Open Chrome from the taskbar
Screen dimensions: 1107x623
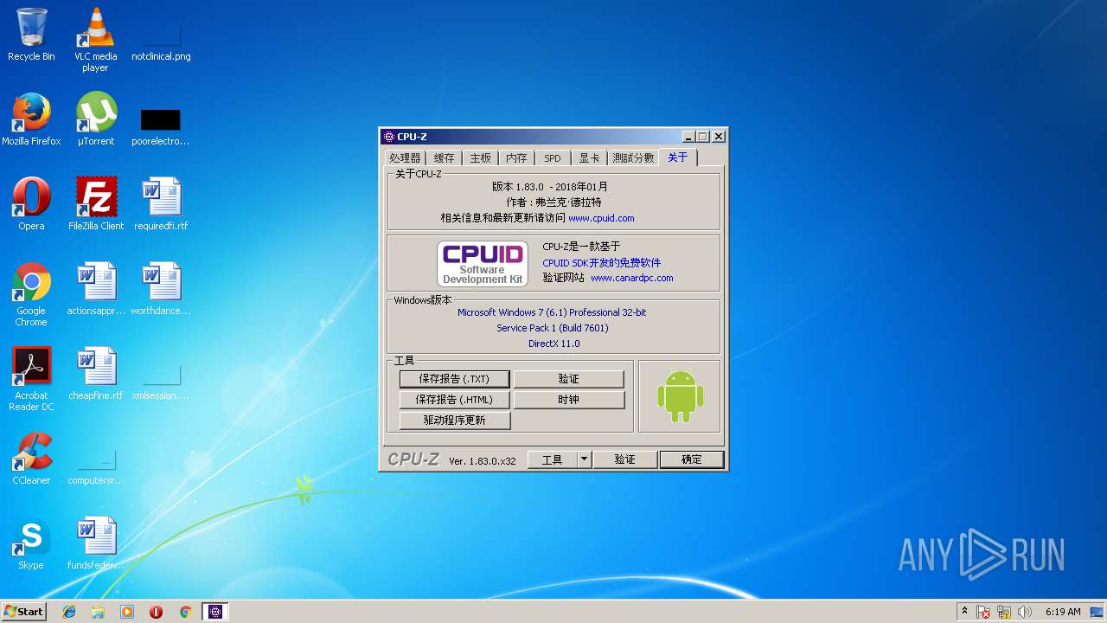[x=185, y=612]
